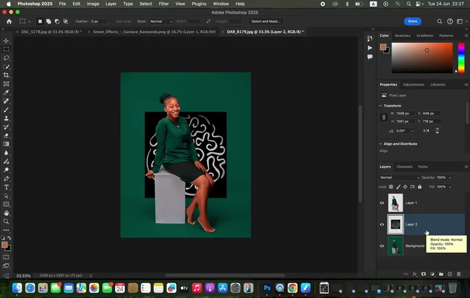Choose the Horizontal Type tool

click(7, 187)
